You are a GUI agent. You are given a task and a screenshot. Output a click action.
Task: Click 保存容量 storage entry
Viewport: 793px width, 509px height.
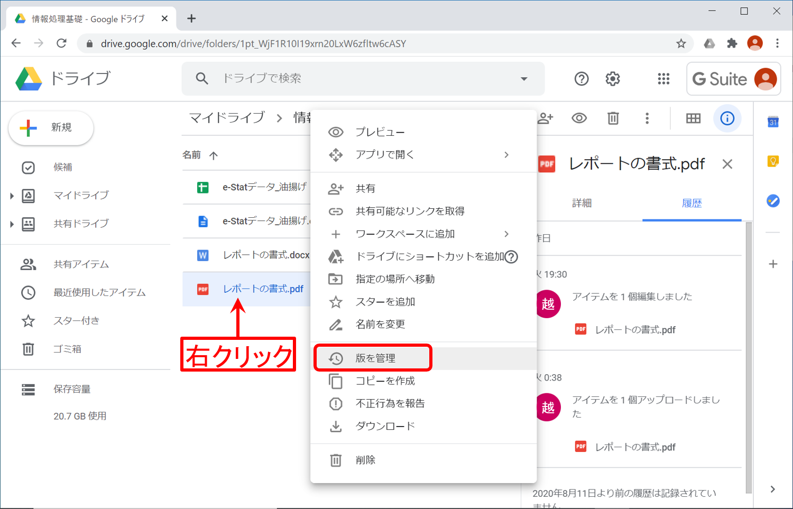tap(72, 389)
